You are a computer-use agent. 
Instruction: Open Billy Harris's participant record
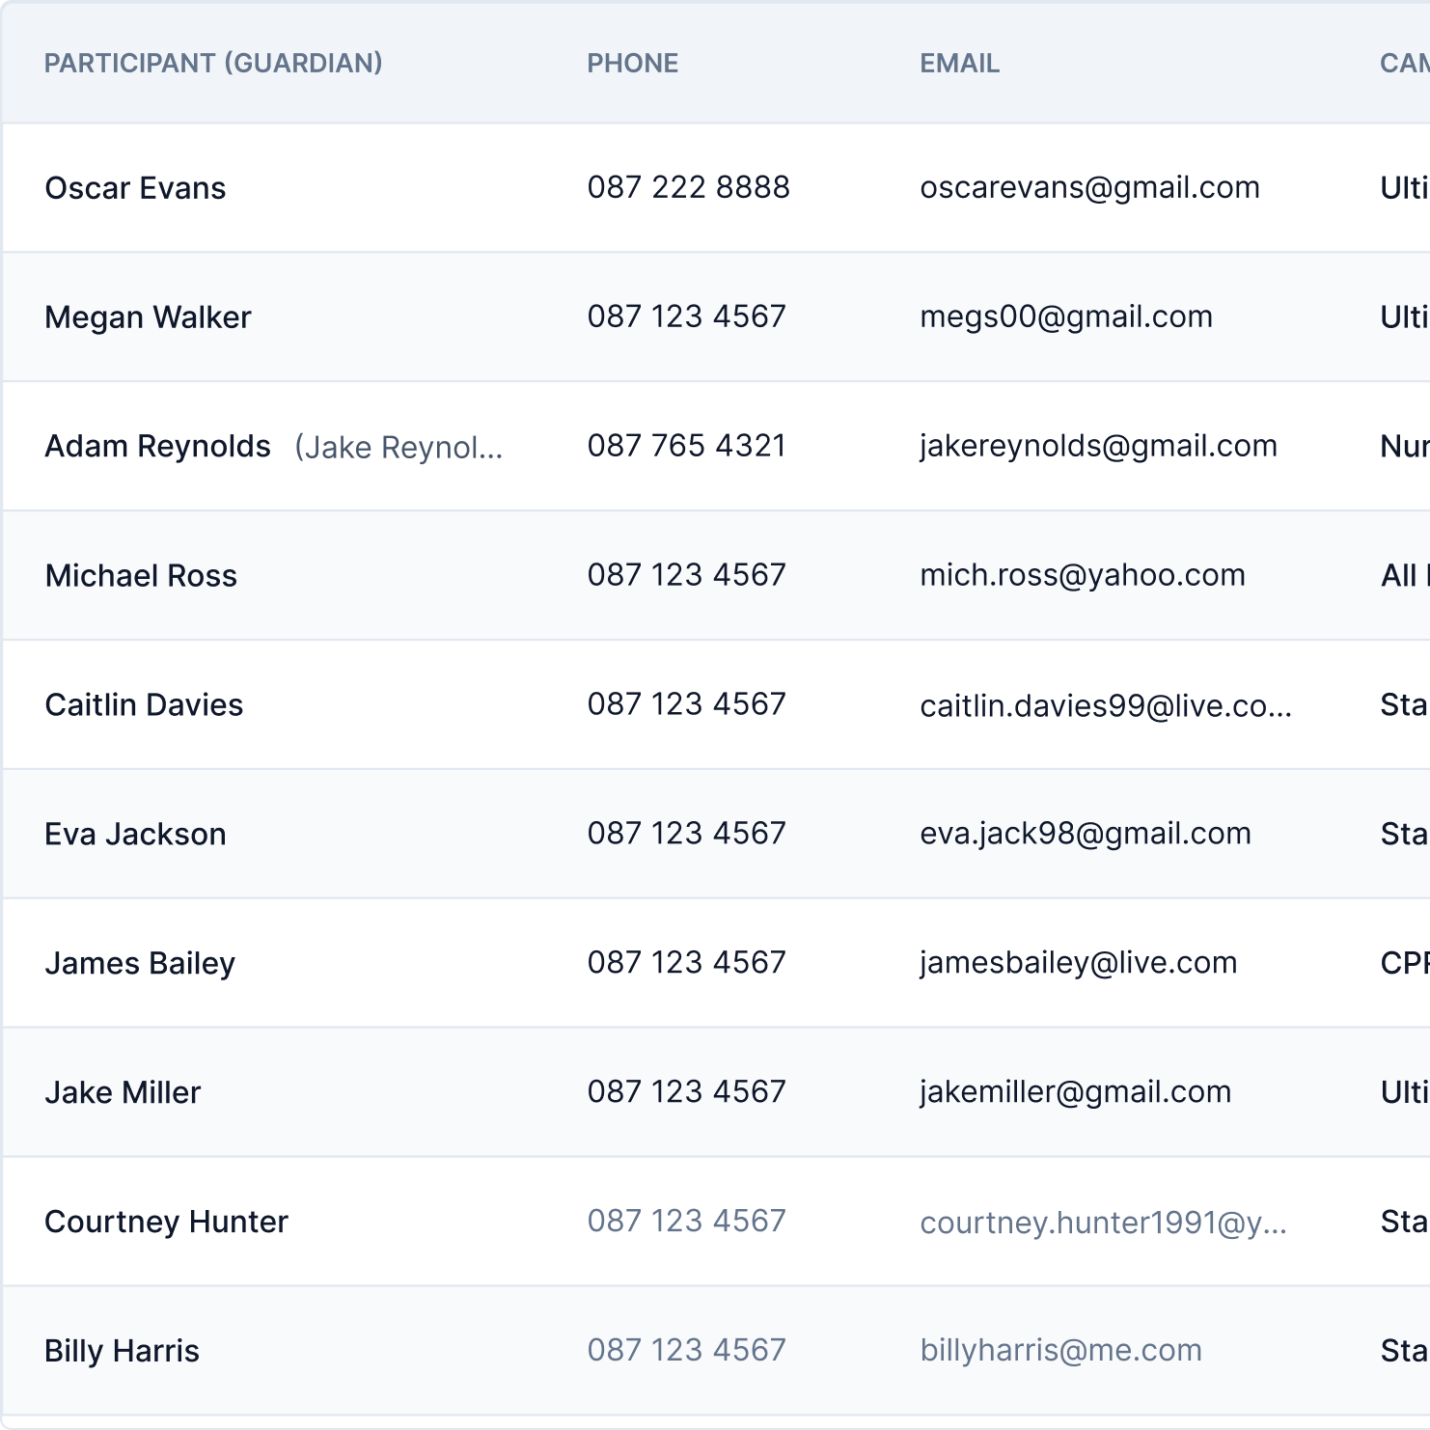122,1352
